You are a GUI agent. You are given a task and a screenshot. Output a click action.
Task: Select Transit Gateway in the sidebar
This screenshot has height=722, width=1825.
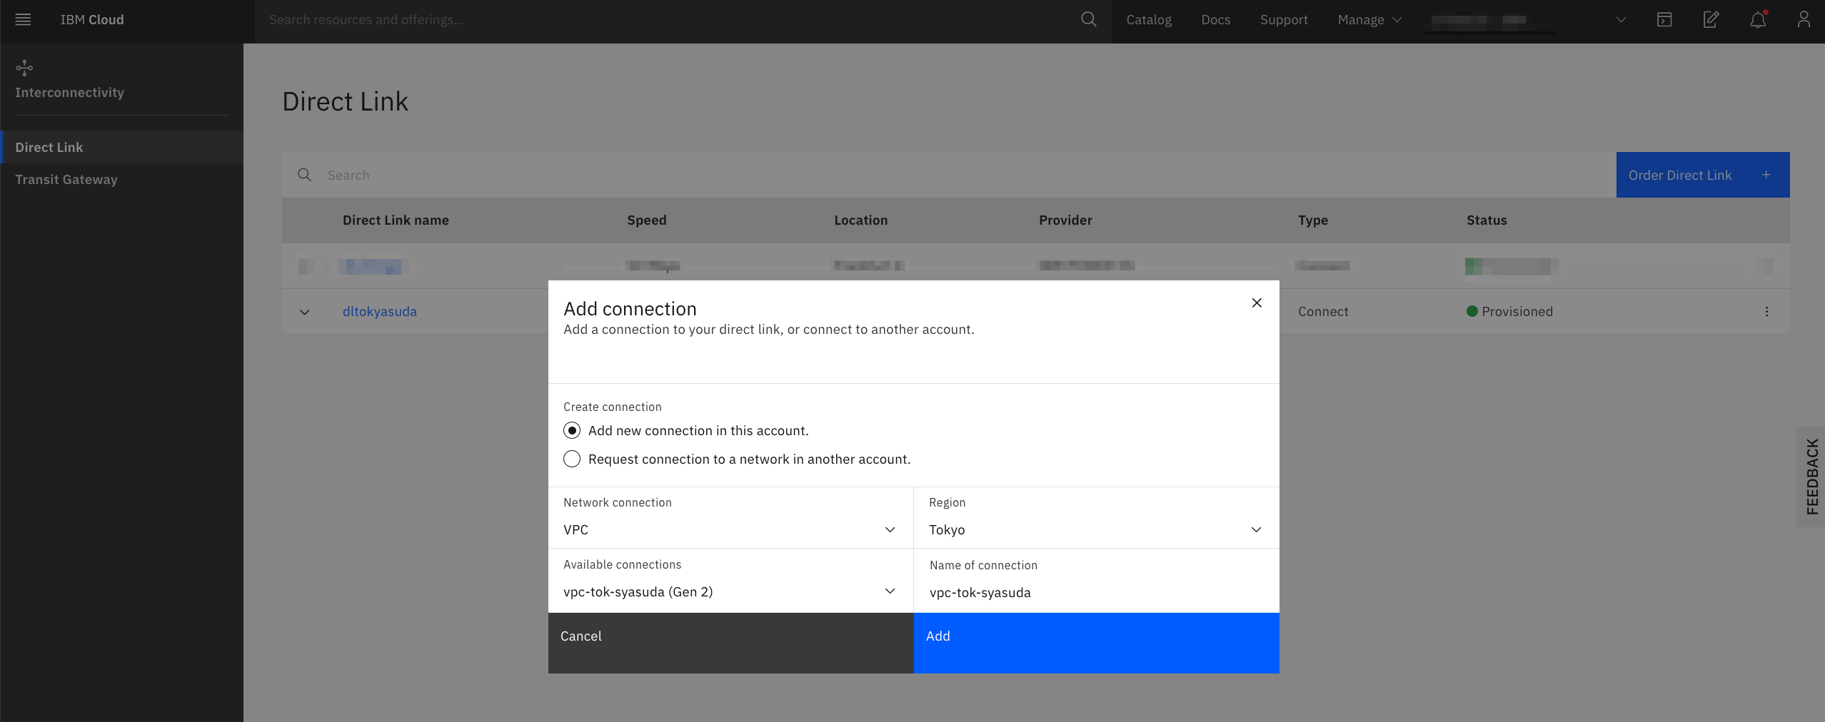point(121,180)
